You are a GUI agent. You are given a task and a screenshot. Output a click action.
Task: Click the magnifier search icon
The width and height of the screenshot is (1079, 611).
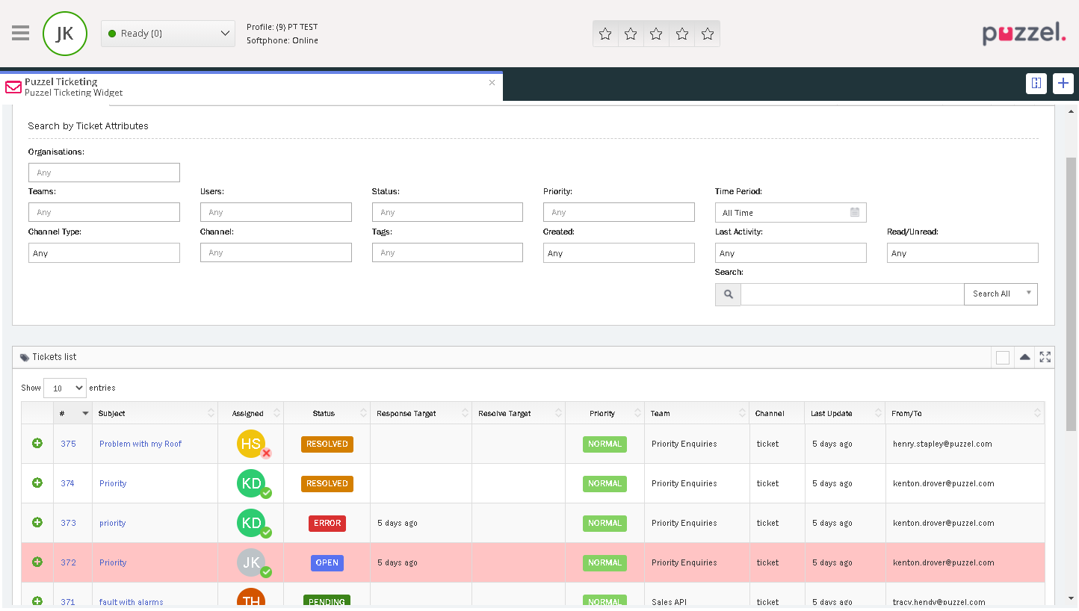pyautogui.click(x=728, y=294)
